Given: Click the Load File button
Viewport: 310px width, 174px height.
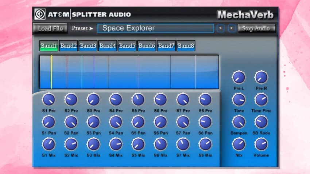Looking at the screenshot, I should pos(50,28).
